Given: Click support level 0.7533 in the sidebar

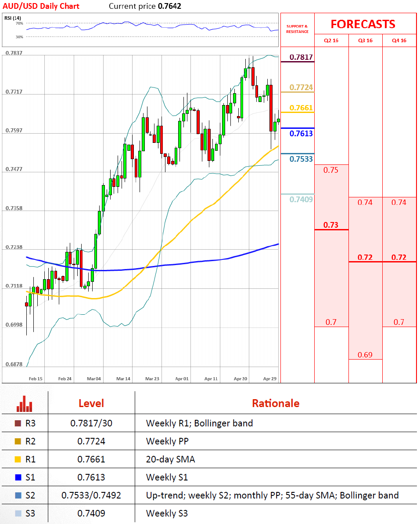Looking at the screenshot, I should [301, 159].
